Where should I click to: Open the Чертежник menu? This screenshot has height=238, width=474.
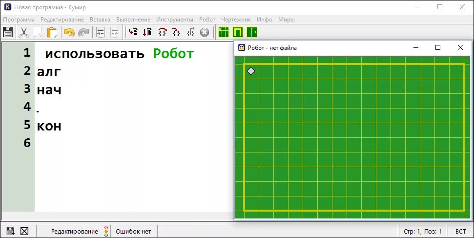tap(236, 20)
